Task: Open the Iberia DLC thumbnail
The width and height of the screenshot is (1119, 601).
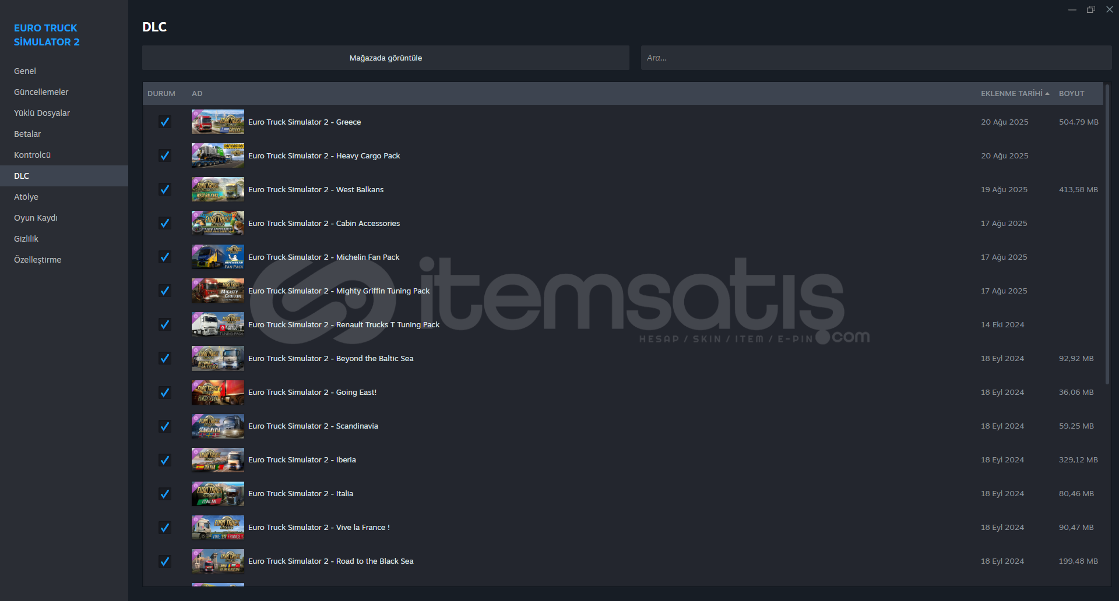Action: (218, 459)
